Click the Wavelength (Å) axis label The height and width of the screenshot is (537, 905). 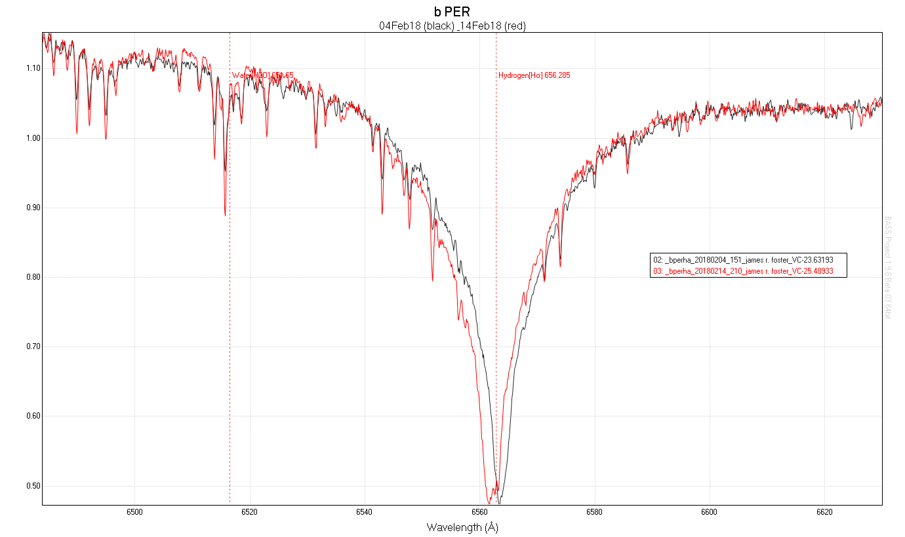[462, 526]
